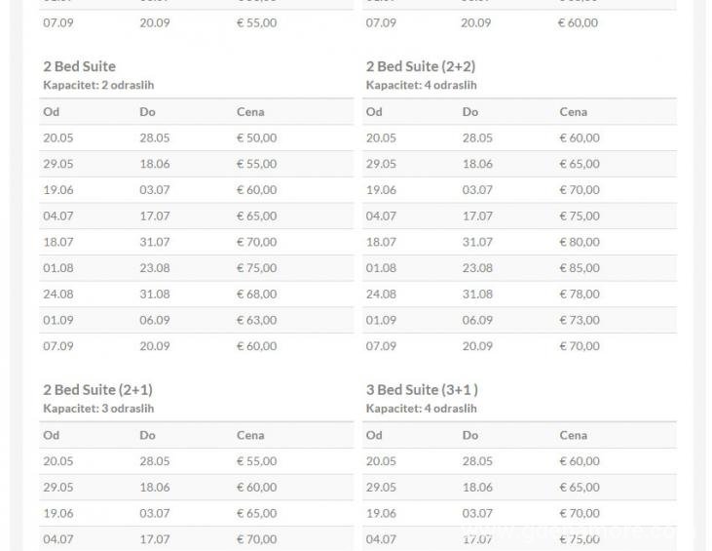
Task: Click the Cena header in 3 Bed Suite (3+1)
Action: coord(573,435)
